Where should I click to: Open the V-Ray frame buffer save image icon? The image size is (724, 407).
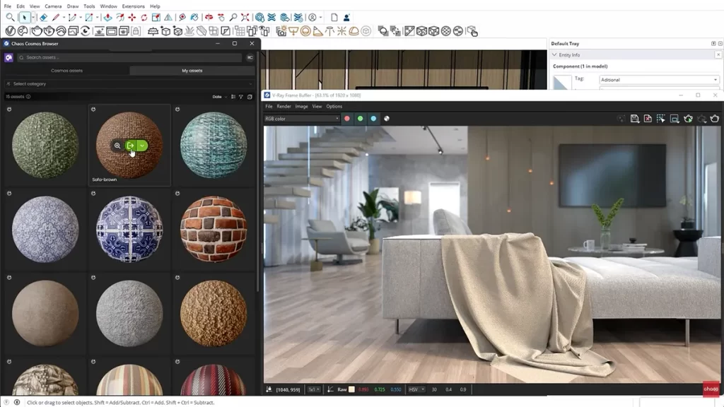click(x=634, y=118)
